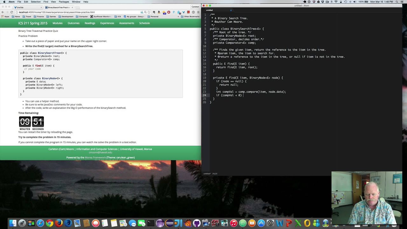
Task: Open Google Chrome from the Dock
Action: click(50, 223)
